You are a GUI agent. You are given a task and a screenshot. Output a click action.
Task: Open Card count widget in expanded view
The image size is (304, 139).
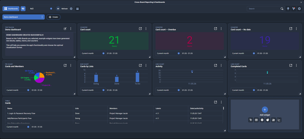point(140,29)
